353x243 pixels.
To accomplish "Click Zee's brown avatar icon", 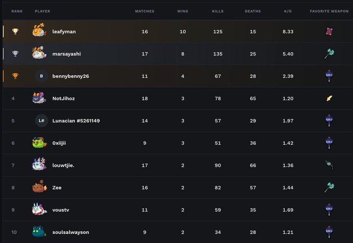I will point(39,186).
